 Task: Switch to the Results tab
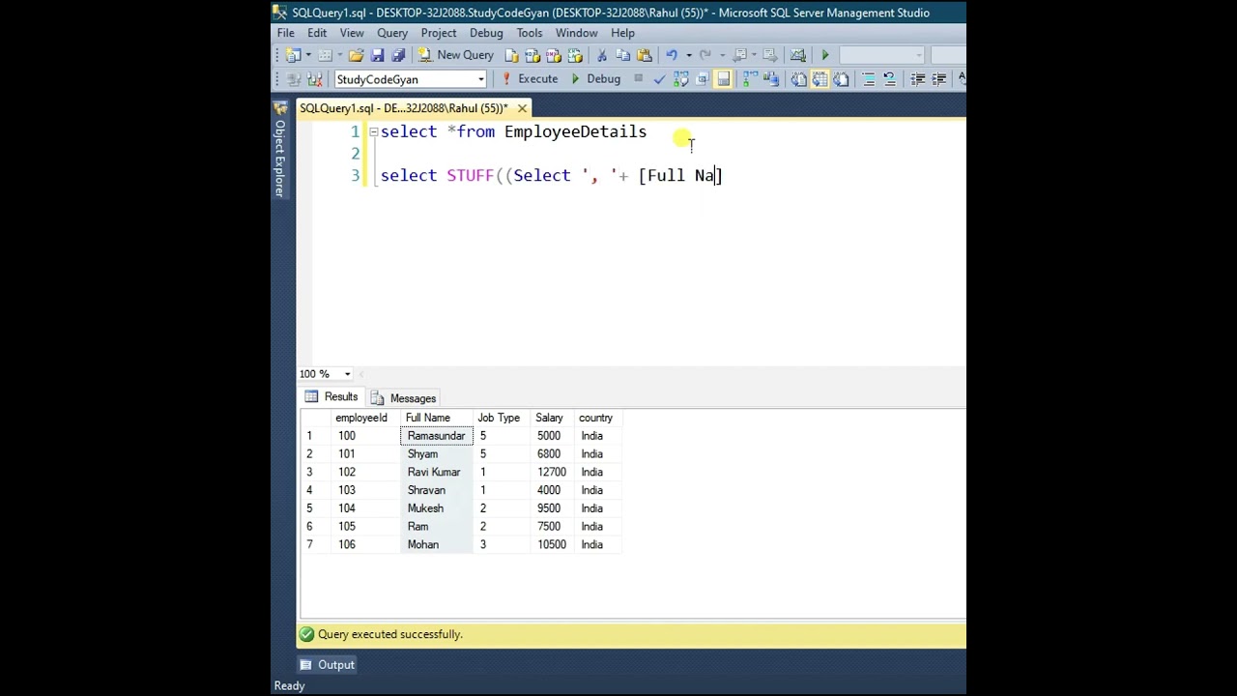[x=331, y=397]
